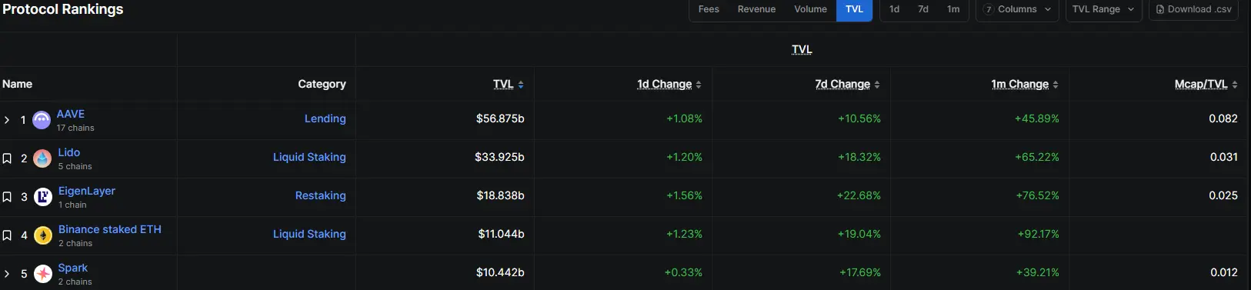The width and height of the screenshot is (1251, 290).
Task: Click AAVE 1m change +45.89%
Action: tap(1037, 118)
